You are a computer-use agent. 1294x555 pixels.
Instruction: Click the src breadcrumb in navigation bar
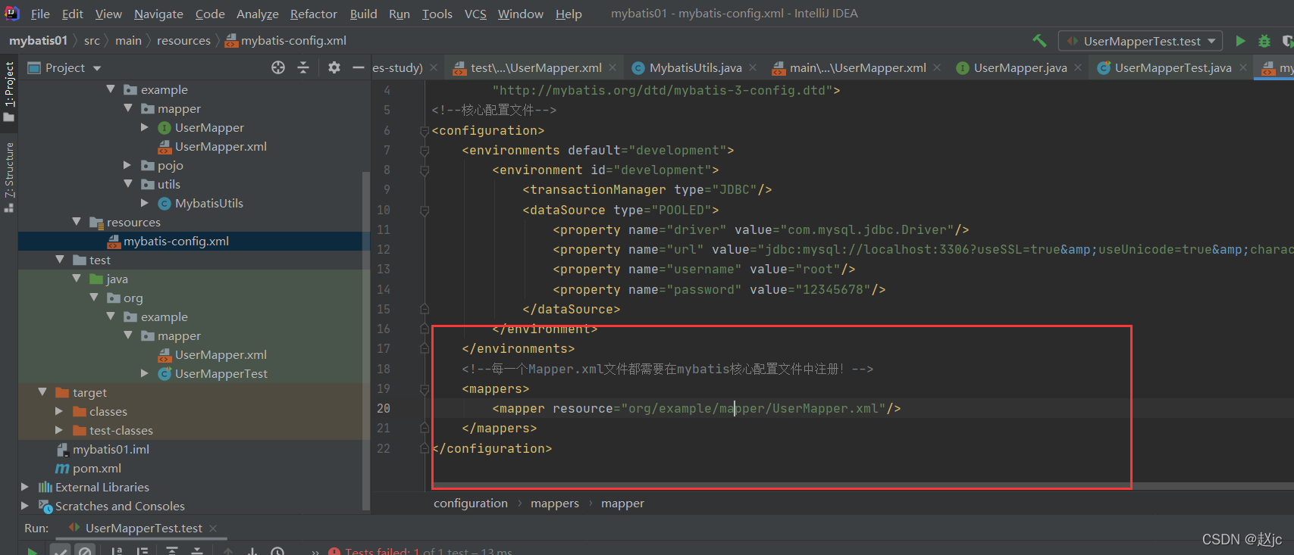92,40
